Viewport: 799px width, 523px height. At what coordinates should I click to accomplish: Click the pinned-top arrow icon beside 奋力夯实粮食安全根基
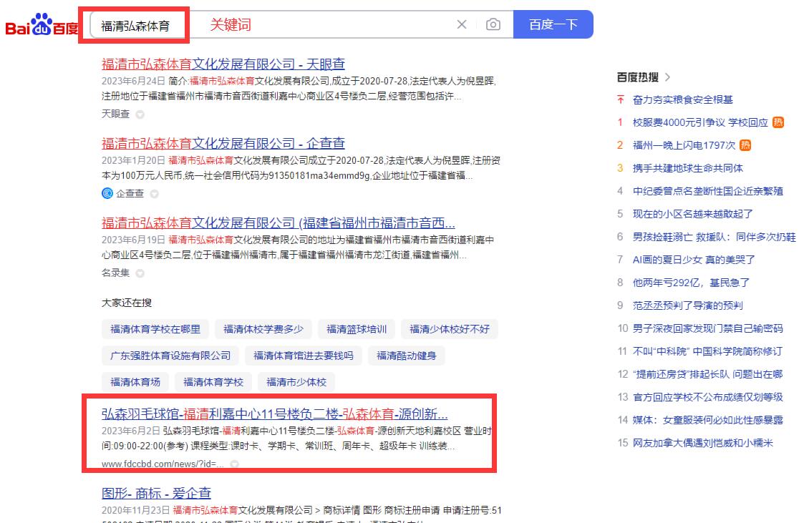coord(620,99)
